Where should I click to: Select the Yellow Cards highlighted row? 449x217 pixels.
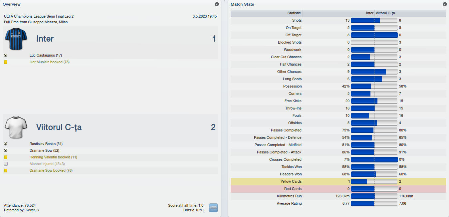tap(338, 181)
